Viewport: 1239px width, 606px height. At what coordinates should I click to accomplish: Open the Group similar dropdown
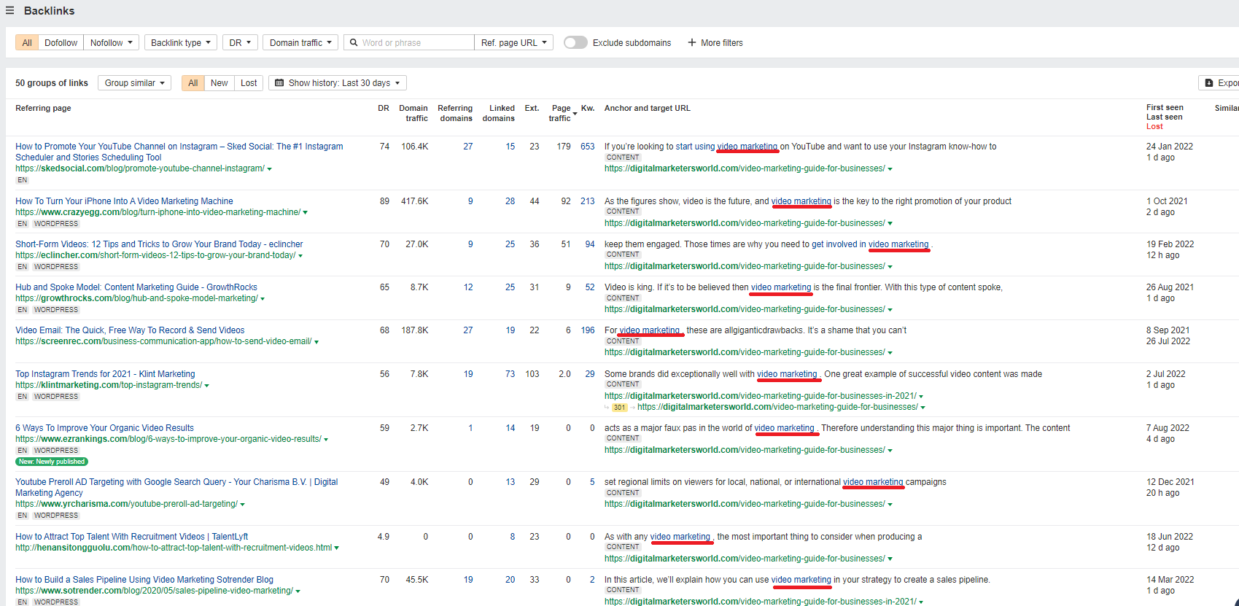134,83
